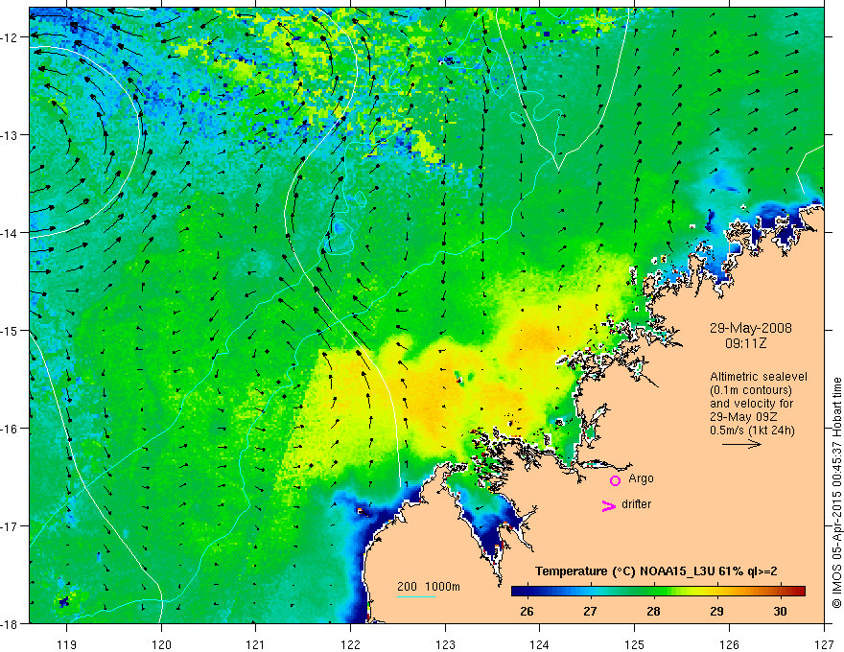
Task: Click the '200 1000m' depth label
Action: 429,587
